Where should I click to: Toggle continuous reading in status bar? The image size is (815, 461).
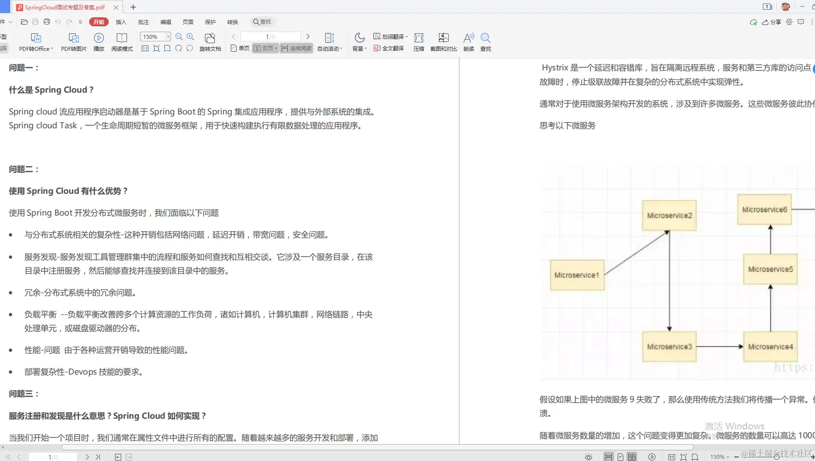609,457
